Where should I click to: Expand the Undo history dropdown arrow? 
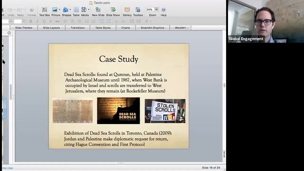[x=15, y=9]
